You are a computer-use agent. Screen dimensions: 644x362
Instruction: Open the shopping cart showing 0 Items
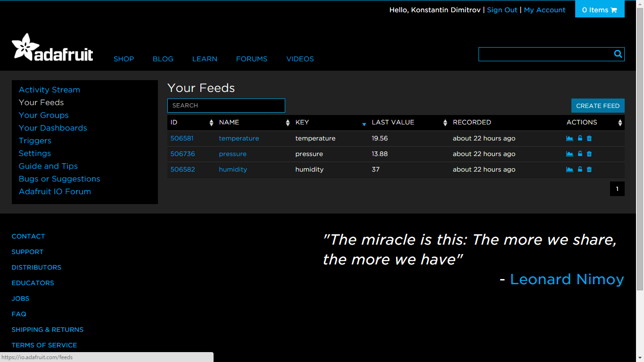click(x=600, y=9)
